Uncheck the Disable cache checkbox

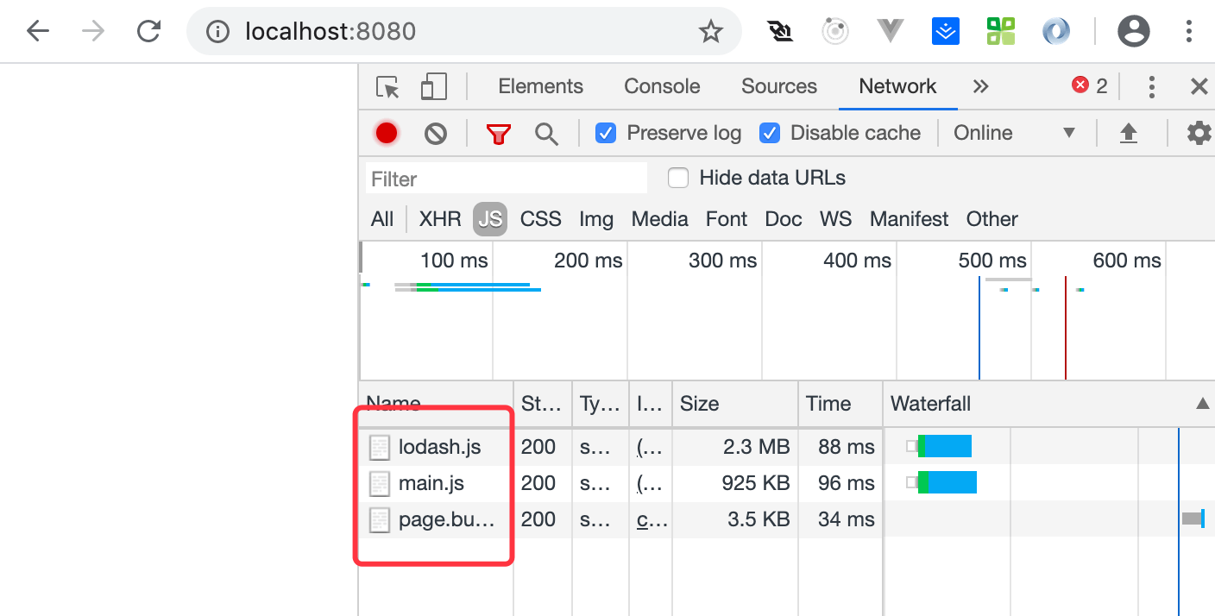click(x=769, y=133)
